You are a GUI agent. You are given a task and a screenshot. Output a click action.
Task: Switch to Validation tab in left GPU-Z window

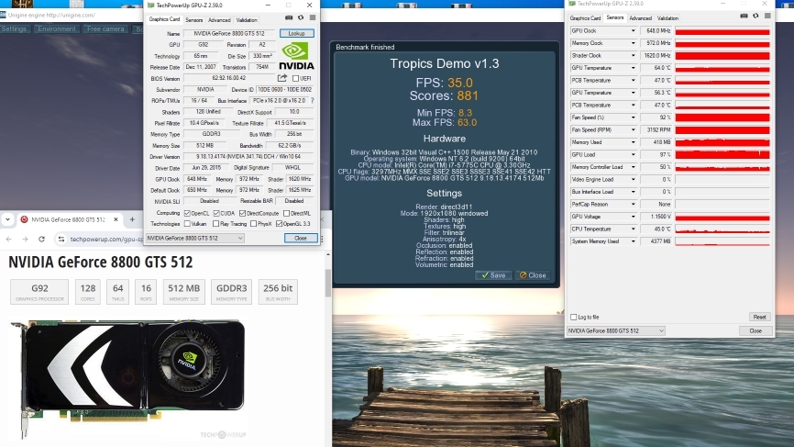pyautogui.click(x=247, y=20)
